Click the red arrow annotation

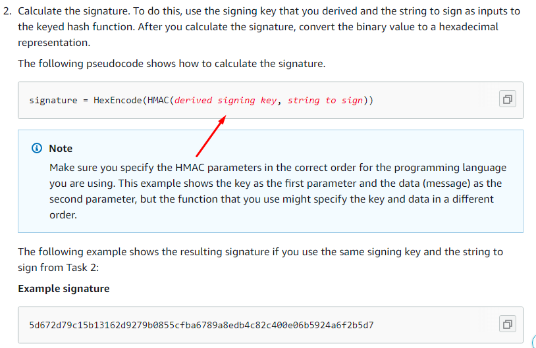(211, 136)
